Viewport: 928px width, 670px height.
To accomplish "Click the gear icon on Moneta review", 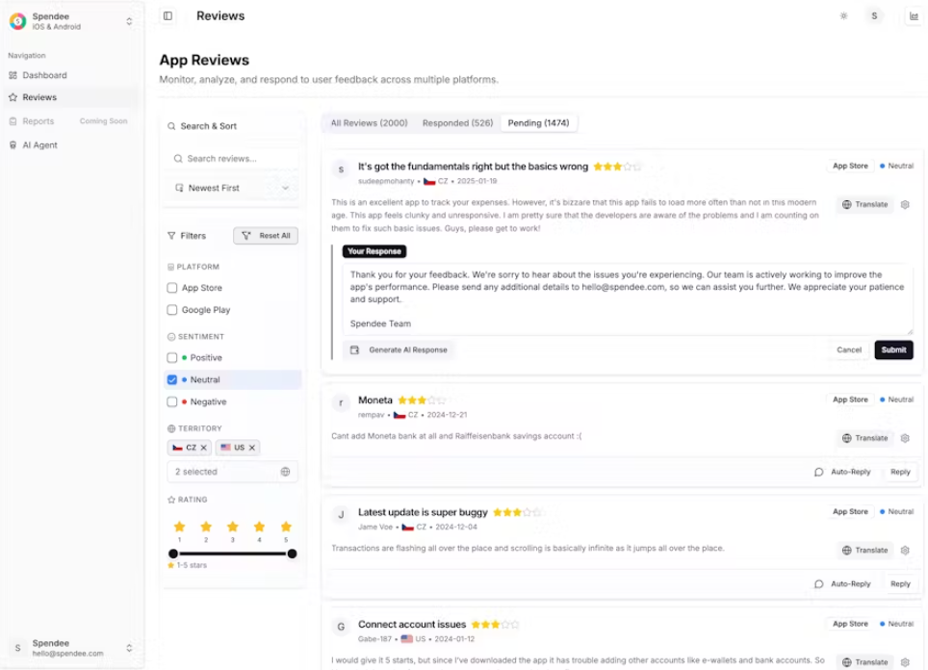I will click(905, 438).
